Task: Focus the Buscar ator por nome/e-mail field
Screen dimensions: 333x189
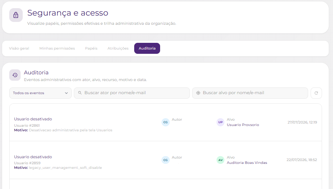Action: pyautogui.click(x=132, y=93)
